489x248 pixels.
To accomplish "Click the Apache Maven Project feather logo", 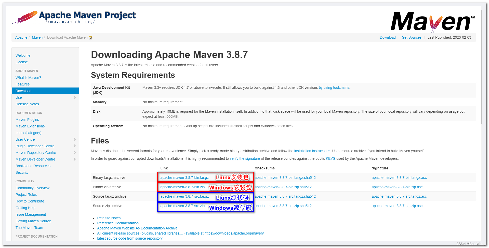I will 74,17.
